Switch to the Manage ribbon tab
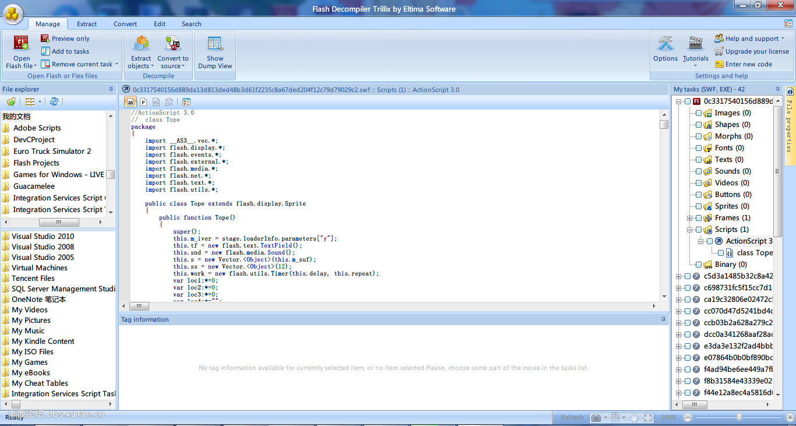 point(48,24)
